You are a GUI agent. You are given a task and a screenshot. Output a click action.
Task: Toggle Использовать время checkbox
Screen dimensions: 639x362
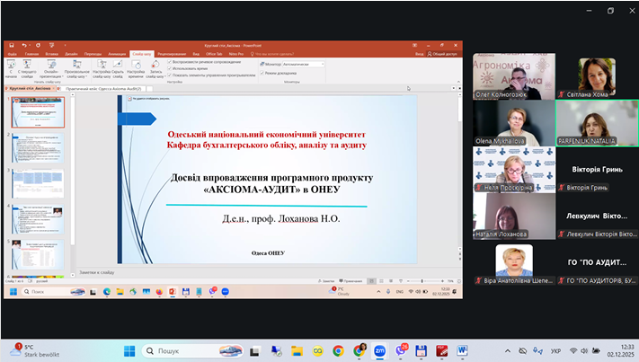170,68
